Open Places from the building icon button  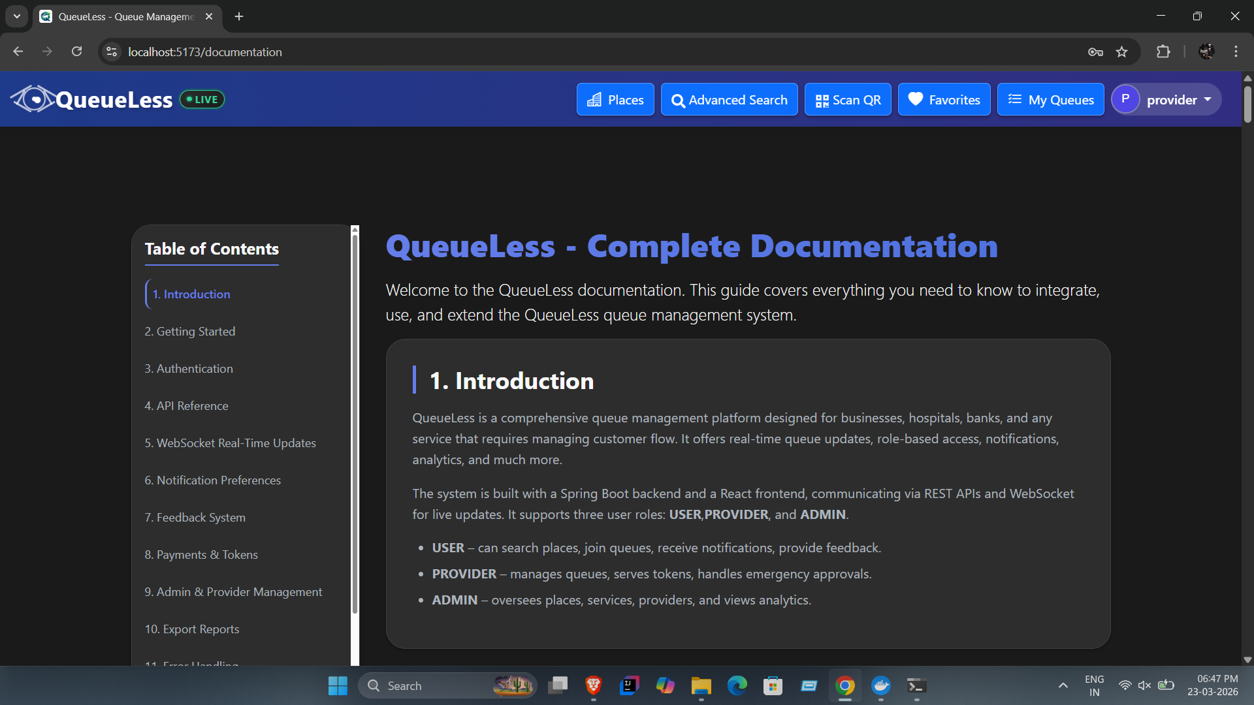(x=615, y=100)
